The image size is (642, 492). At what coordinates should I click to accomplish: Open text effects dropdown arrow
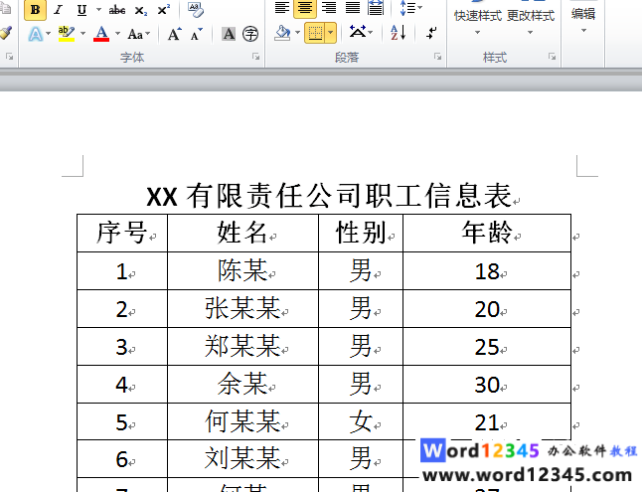pyautogui.click(x=49, y=34)
